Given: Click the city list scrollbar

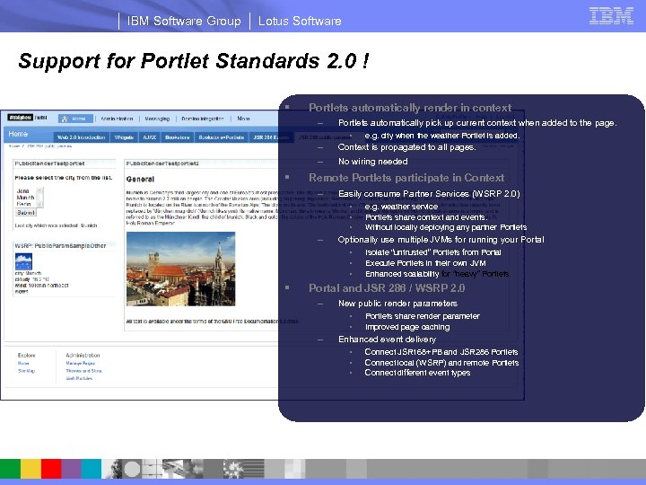Looking at the screenshot, I should pos(40,197).
